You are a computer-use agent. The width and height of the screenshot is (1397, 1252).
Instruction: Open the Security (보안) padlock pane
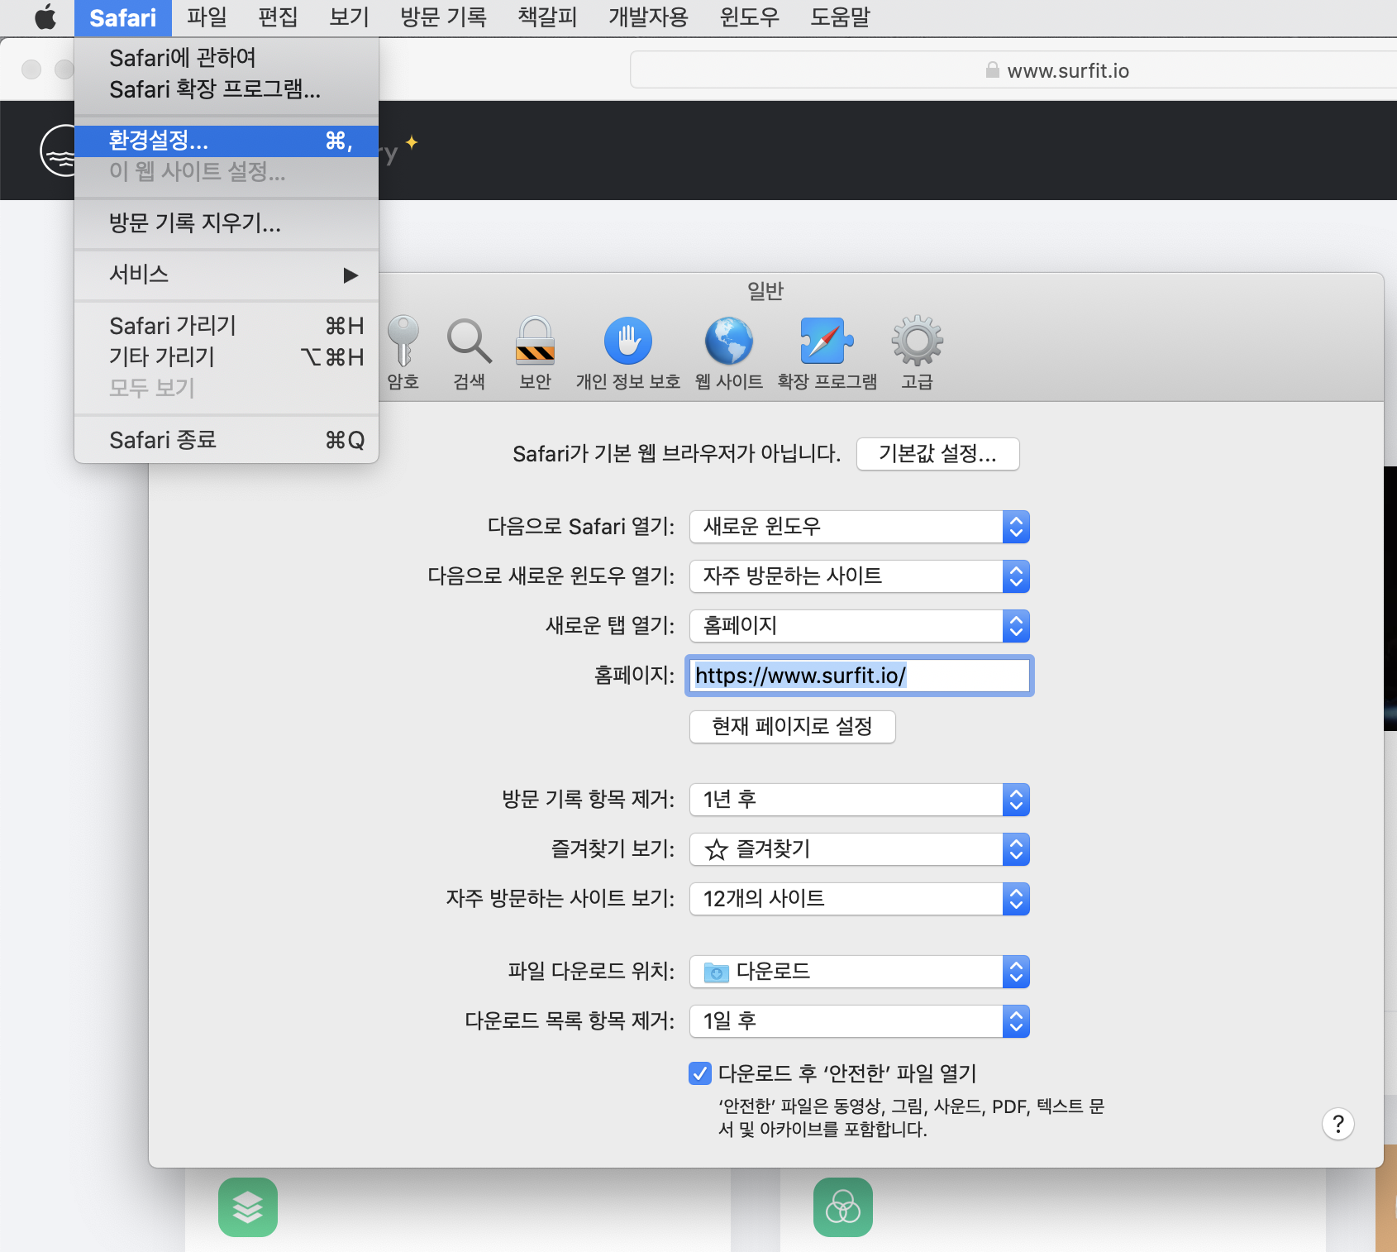tap(536, 352)
